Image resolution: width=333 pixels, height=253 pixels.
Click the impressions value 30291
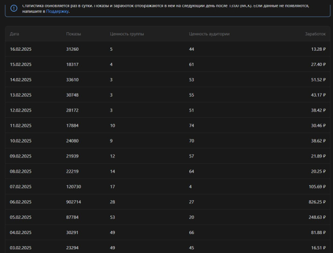coord(72,232)
